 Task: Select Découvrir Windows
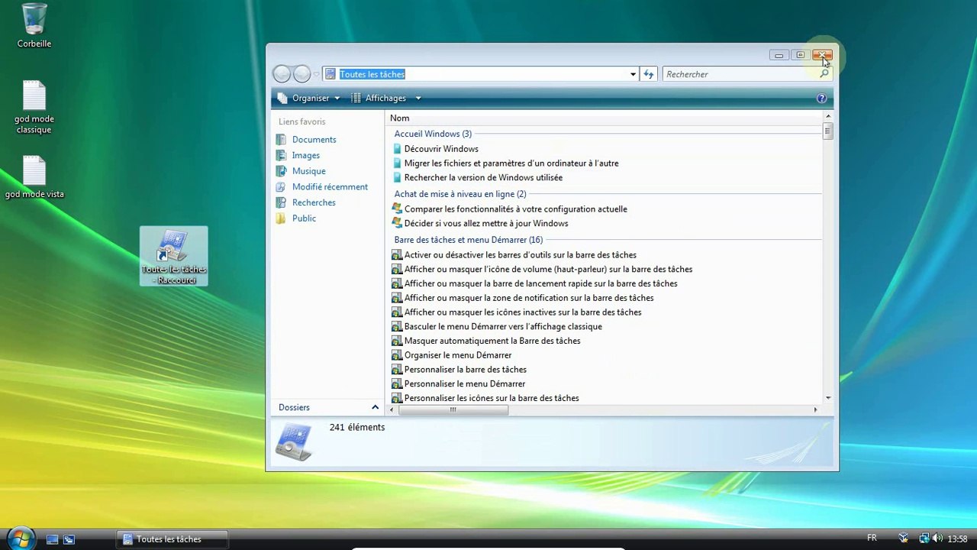click(441, 149)
